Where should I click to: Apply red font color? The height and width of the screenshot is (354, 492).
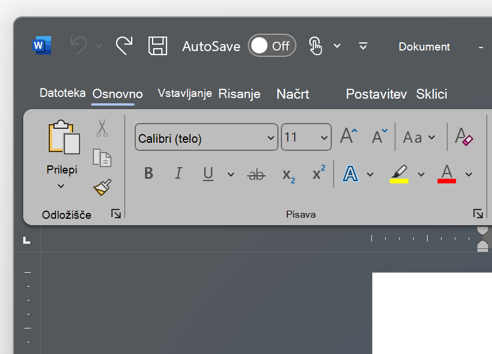click(447, 174)
